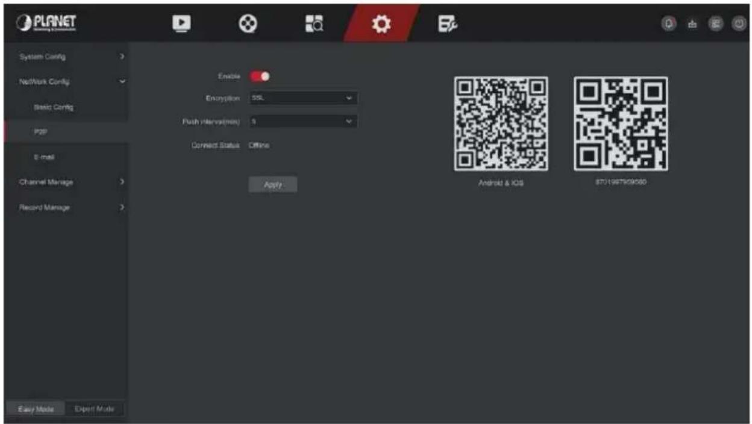This screenshot has height=424, width=752.
Task: Expand Channel Manage section
Action: [66, 182]
